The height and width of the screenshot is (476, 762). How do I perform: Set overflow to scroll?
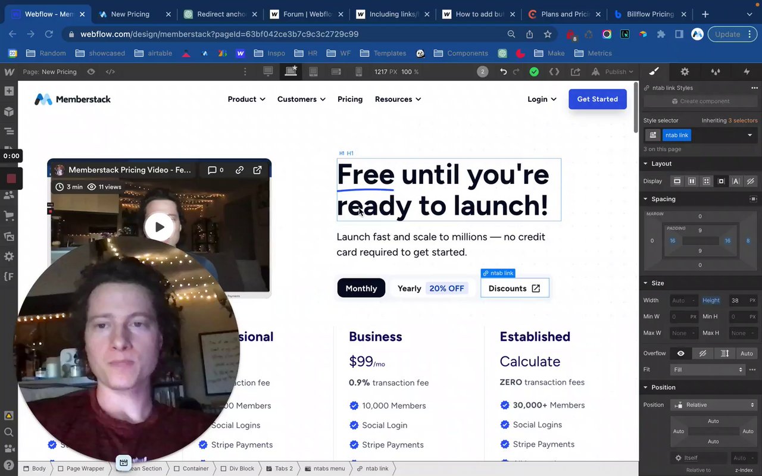[x=724, y=353]
